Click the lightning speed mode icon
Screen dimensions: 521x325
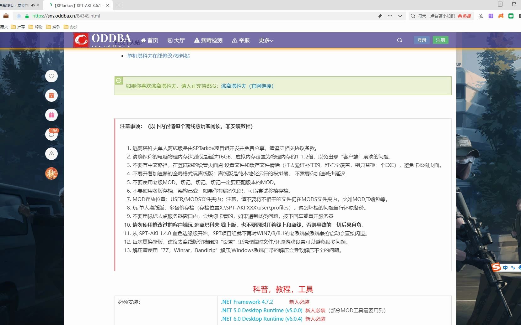pyautogui.click(x=380, y=16)
